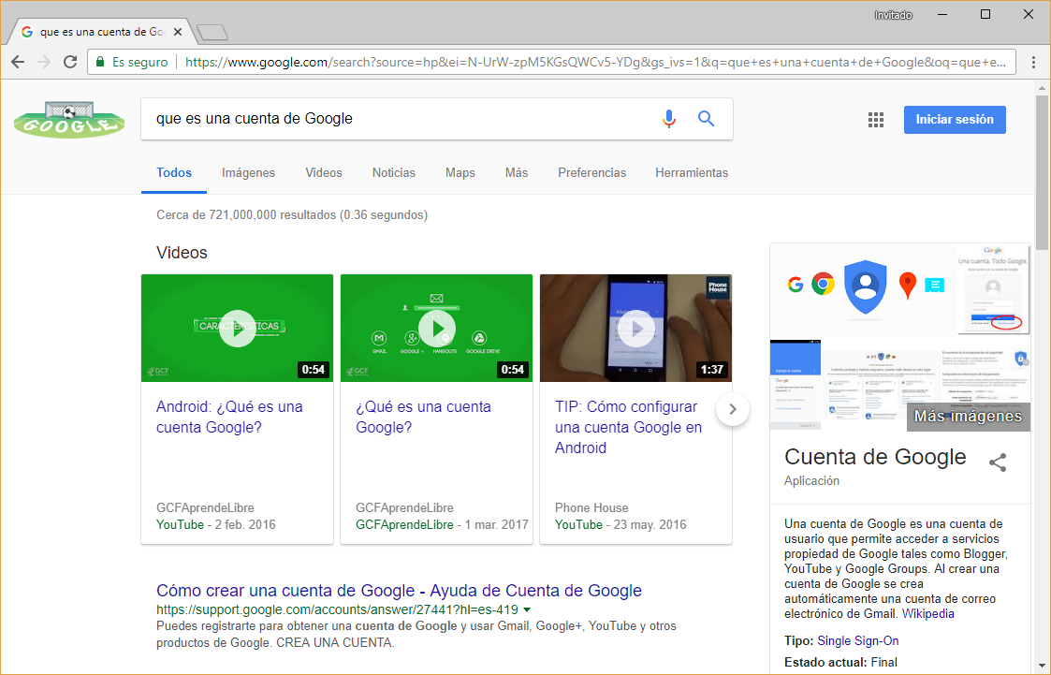Click the share icon beside Cuenta de Google

click(x=998, y=462)
